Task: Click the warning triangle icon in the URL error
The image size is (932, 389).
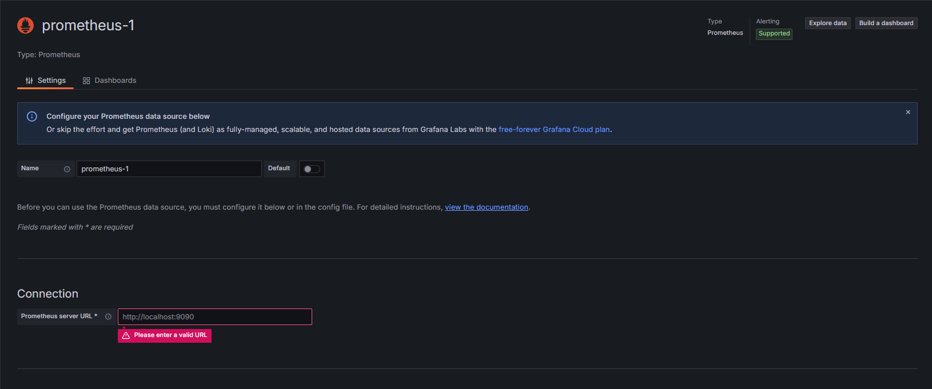Action: (126, 335)
